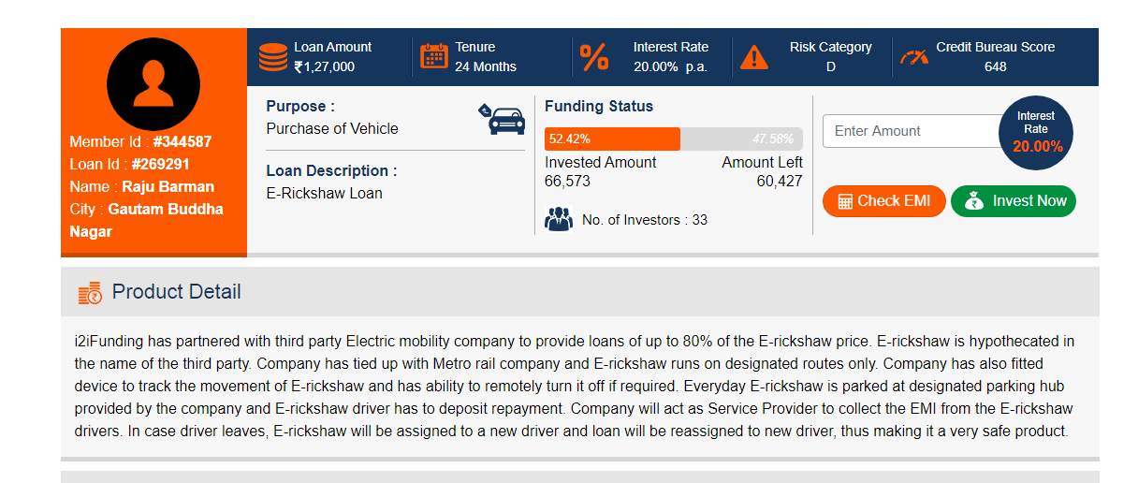Image resolution: width=1138 pixels, height=483 pixels.
Task: Click the Credit Bureau Score gauge icon
Action: (914, 57)
